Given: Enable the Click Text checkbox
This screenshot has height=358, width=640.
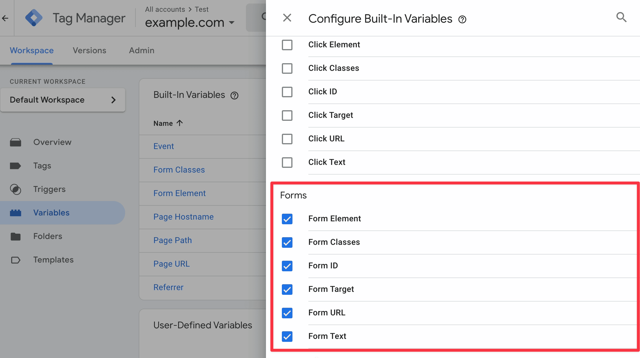Looking at the screenshot, I should pyautogui.click(x=287, y=162).
